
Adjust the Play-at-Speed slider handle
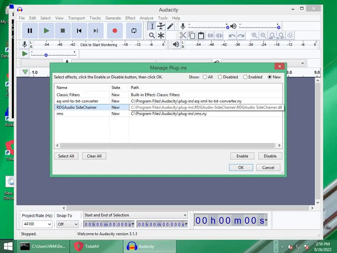46,55
